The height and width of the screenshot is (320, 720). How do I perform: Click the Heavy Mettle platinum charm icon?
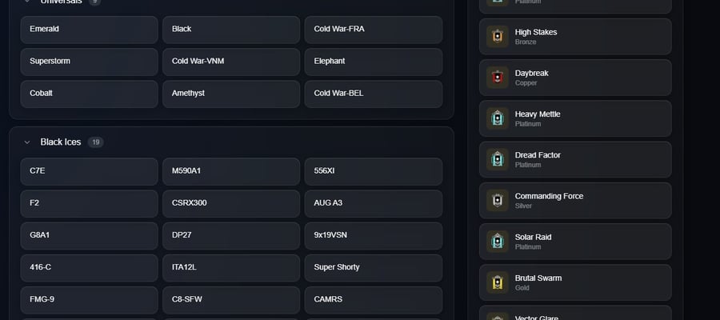click(x=498, y=118)
